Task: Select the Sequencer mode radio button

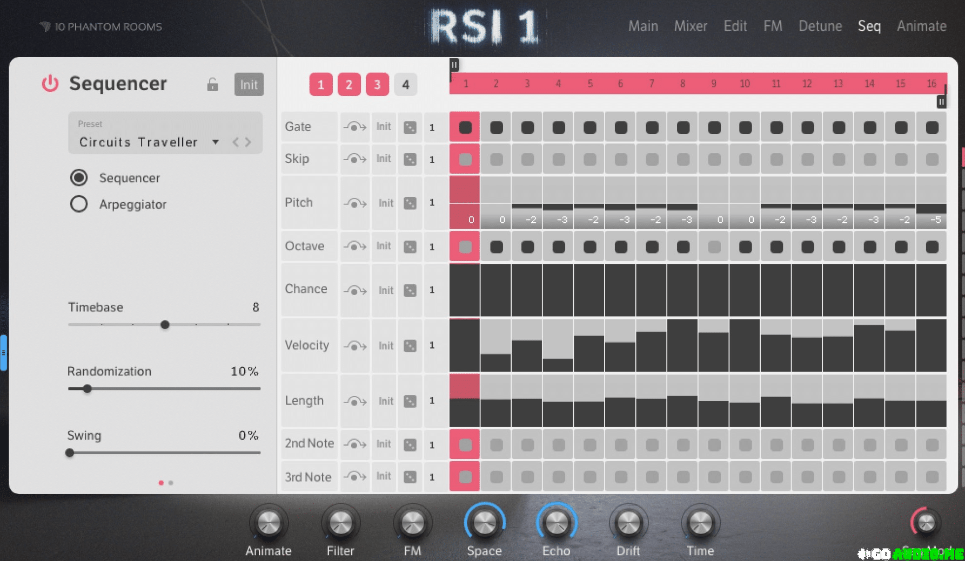Action: coord(79,177)
